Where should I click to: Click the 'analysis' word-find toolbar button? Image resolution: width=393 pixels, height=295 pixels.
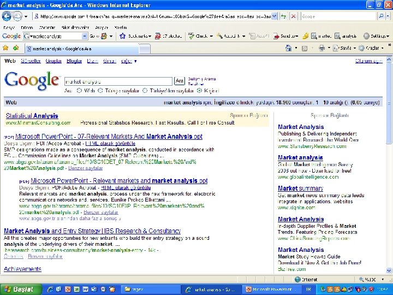click(346, 36)
